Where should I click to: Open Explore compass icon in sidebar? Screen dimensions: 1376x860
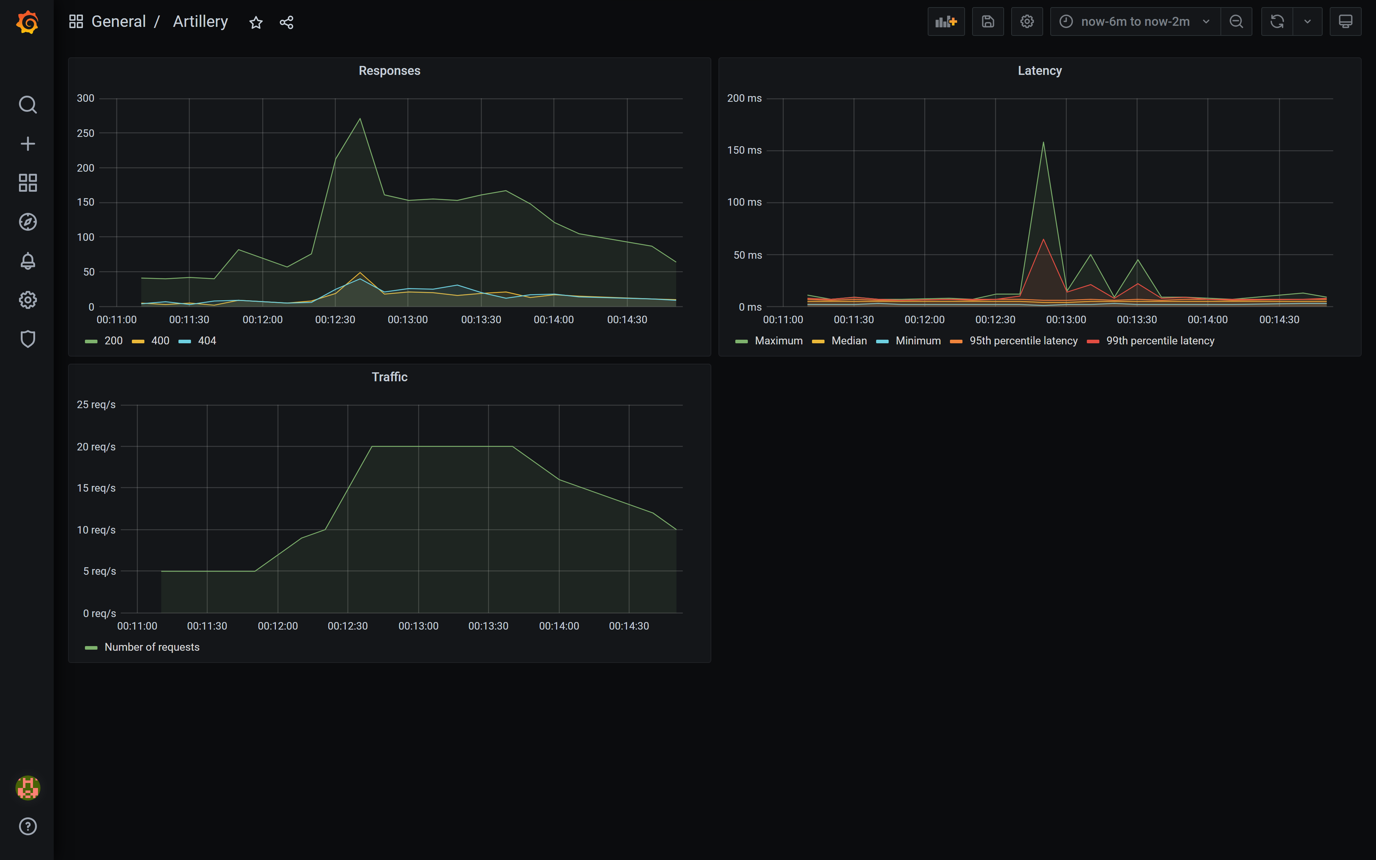coord(27,222)
